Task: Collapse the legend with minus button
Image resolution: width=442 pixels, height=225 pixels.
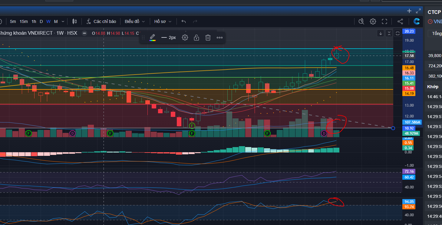Action: pyautogui.click(x=85, y=33)
